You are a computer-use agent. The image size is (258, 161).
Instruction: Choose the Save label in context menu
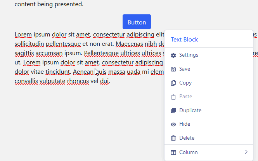185,69
